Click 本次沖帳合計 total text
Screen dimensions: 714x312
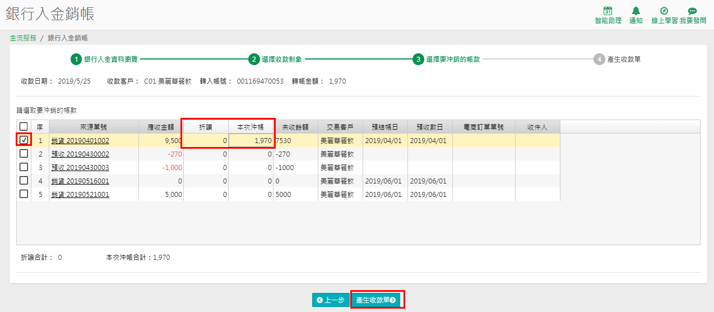pos(138,258)
